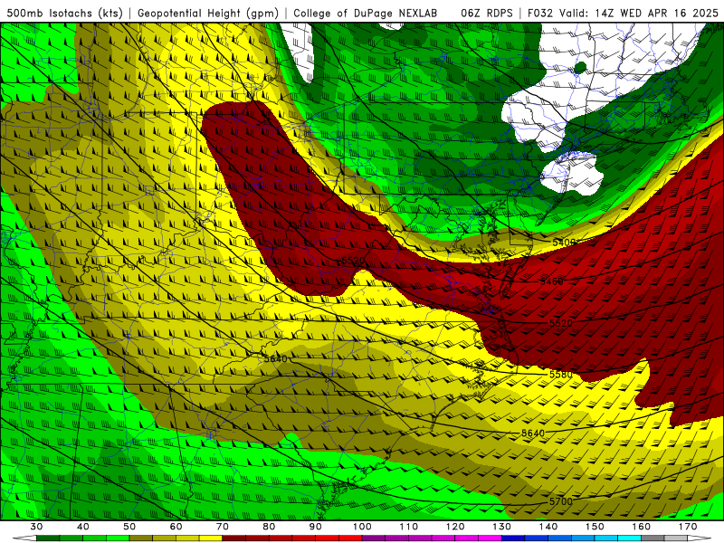The image size is (724, 543).
Task: Click the 130 value on the color scale
Action: click(502, 527)
